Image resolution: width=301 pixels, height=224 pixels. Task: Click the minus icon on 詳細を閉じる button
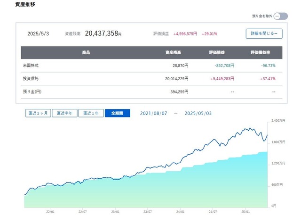pos(276,33)
